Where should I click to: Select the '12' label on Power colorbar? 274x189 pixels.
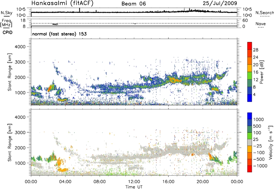(x=256, y=80)
